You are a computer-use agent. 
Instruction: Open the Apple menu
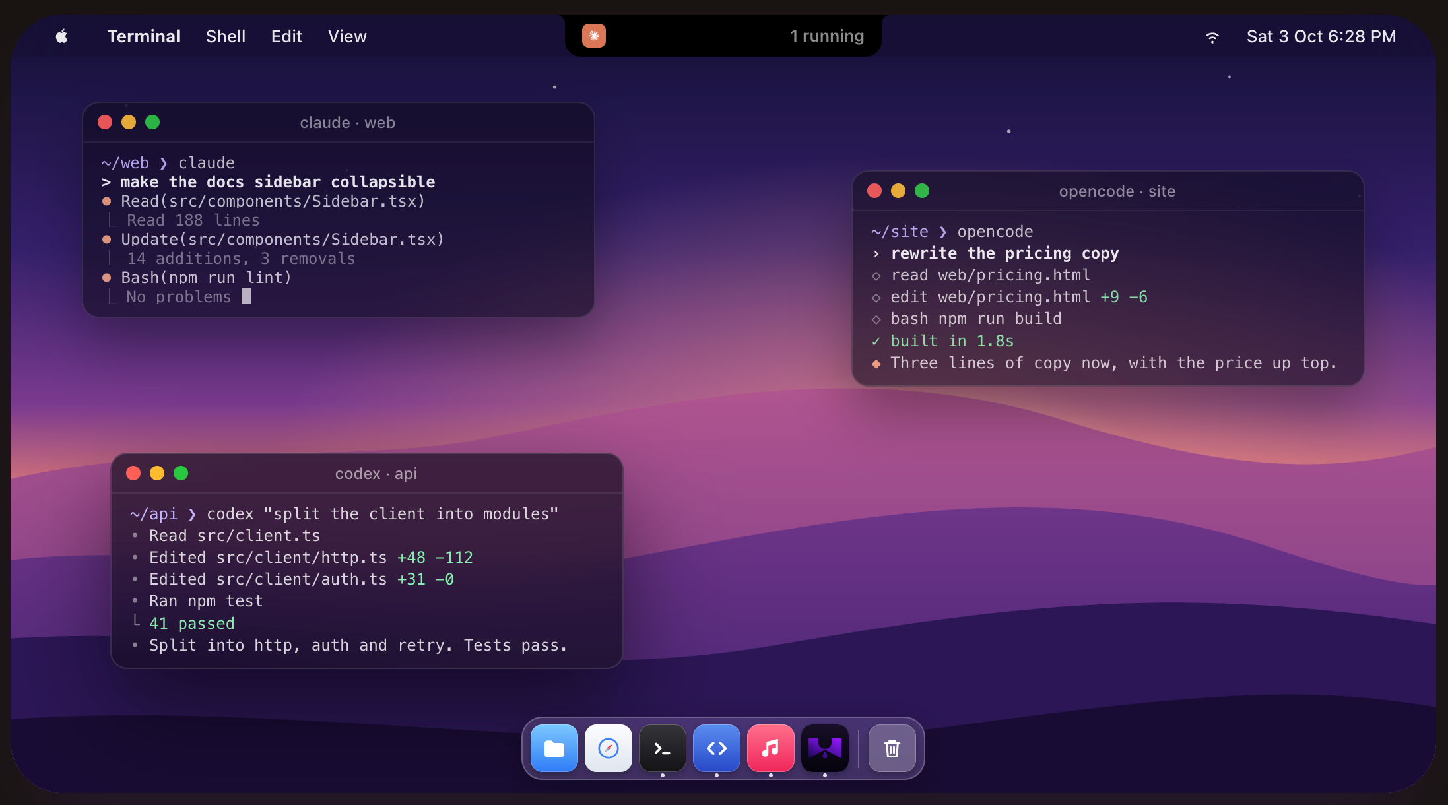pos(61,36)
